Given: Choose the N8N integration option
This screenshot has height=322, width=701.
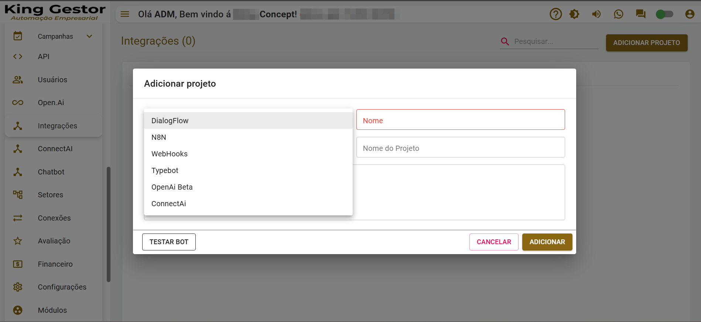Looking at the screenshot, I should [159, 137].
